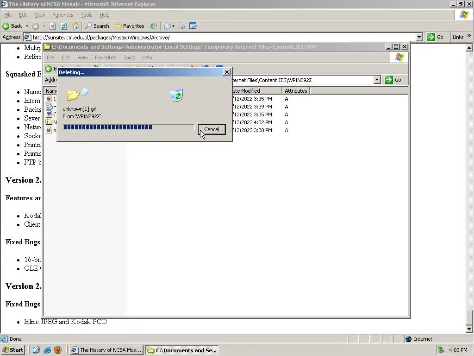Click the IE Back arrow icon
This screenshot has height=356, width=474.
click(x=6, y=26)
